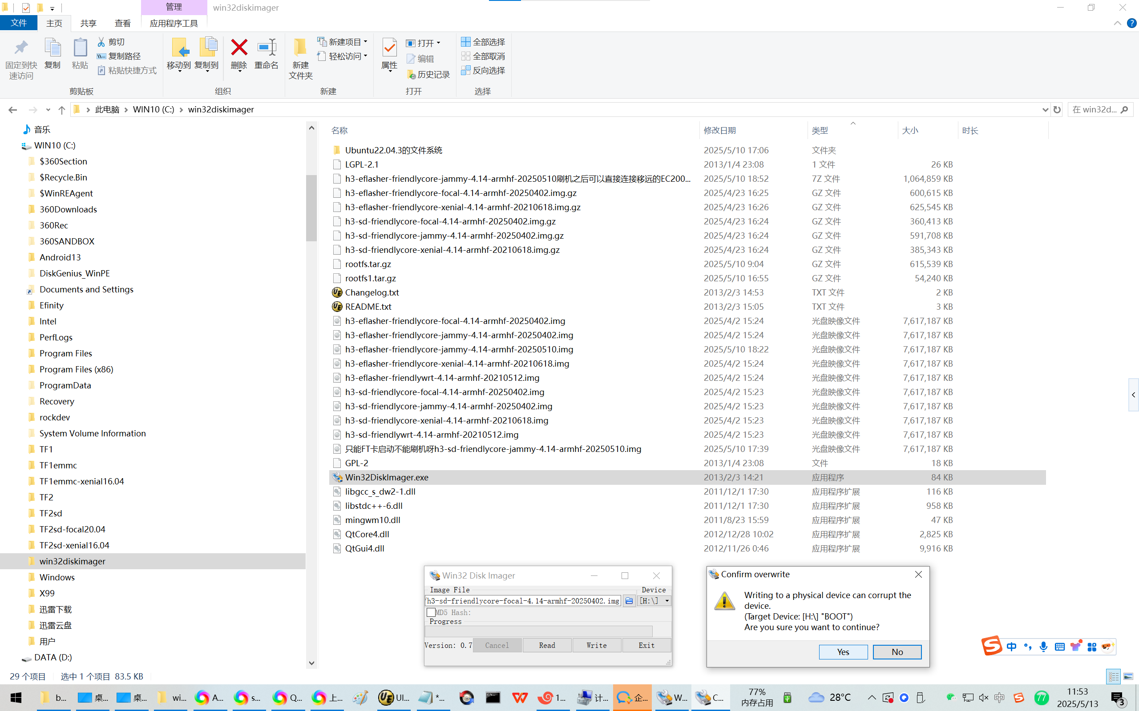This screenshot has width=1139, height=711.
Task: Click Invert Selection (反向选择) in the ribbon
Action: 483,70
